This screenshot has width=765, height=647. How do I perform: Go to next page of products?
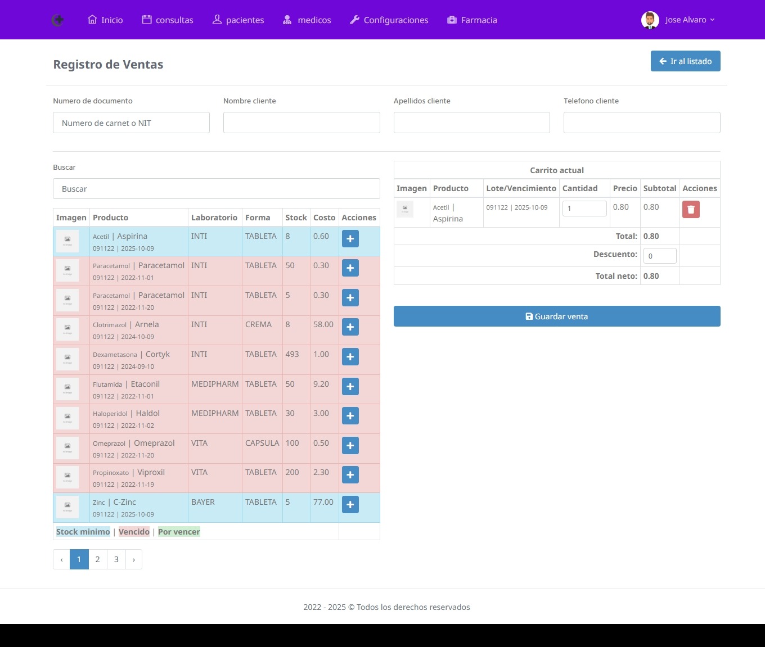(x=133, y=559)
